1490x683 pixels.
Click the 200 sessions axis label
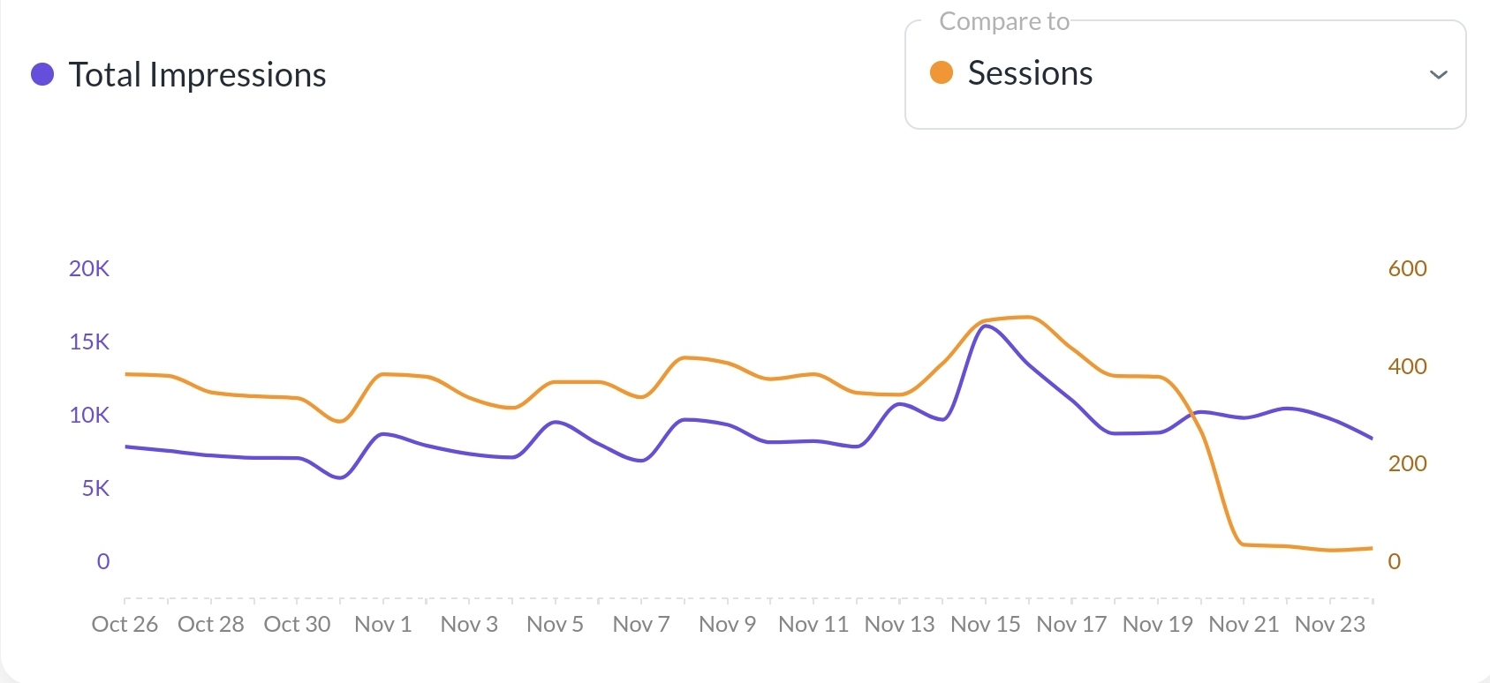[x=1407, y=464]
